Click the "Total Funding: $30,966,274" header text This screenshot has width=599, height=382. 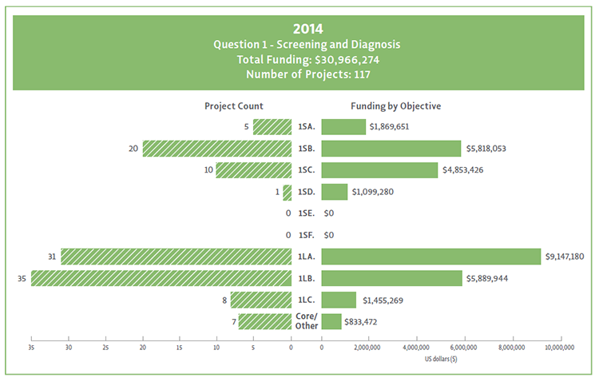tap(299, 60)
